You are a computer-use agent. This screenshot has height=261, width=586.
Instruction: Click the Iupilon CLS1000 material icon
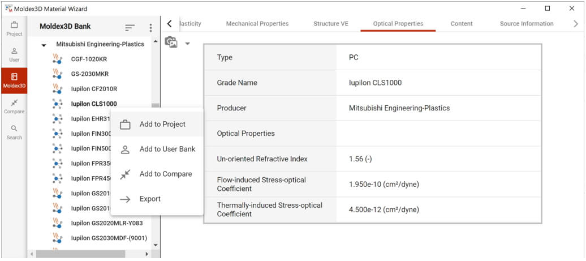[57, 104]
